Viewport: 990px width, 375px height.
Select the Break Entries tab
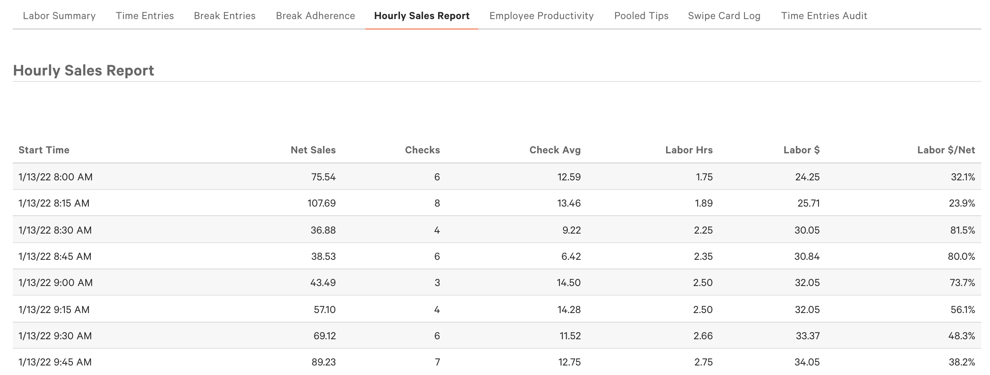tap(225, 16)
